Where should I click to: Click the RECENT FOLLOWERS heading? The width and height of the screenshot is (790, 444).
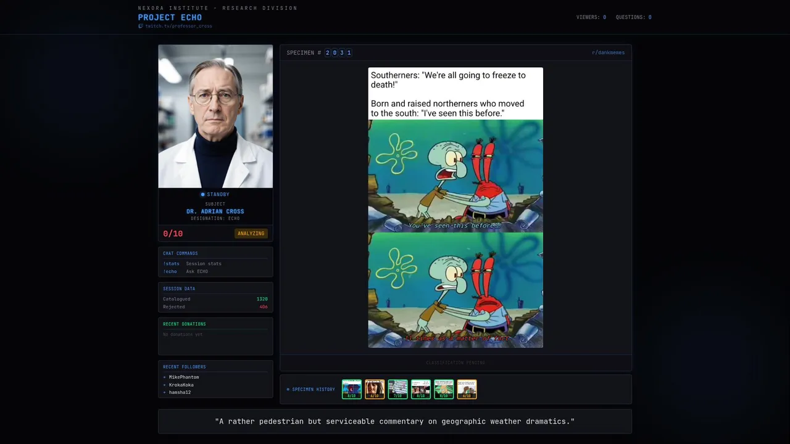point(185,367)
